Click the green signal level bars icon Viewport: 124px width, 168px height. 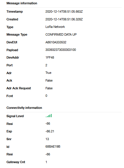tap(49, 116)
